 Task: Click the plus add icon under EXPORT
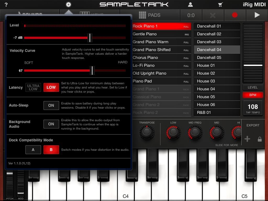tap(247, 139)
